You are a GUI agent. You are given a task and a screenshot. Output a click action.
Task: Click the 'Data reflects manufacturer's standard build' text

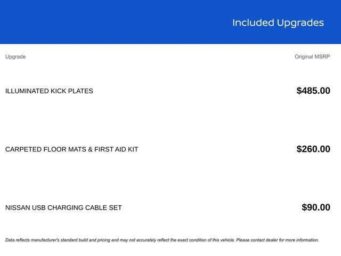point(53,240)
